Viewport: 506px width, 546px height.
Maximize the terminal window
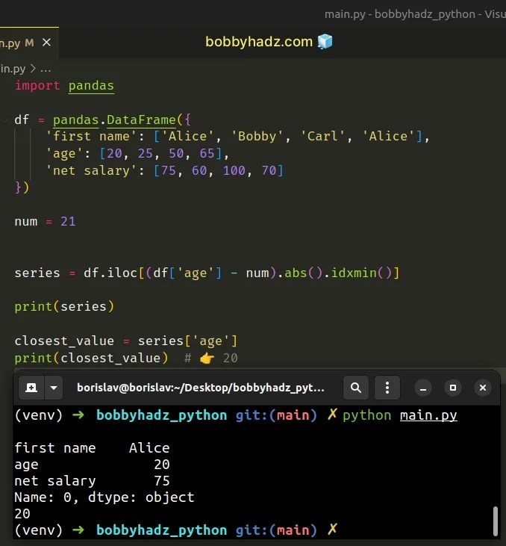[x=453, y=388]
